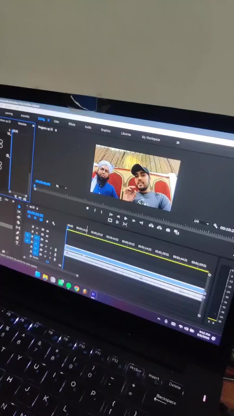This screenshot has width=234, height=416.
Task: Jump to In point in Program monitor
Action: click(x=111, y=214)
